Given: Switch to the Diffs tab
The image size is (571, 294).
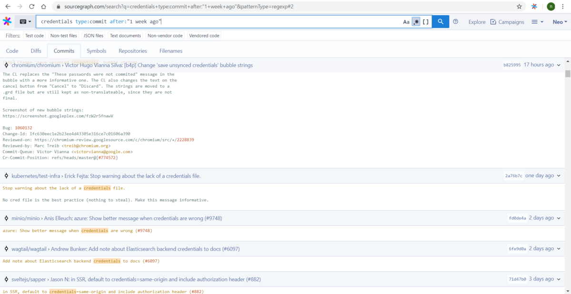Looking at the screenshot, I should coord(36,51).
